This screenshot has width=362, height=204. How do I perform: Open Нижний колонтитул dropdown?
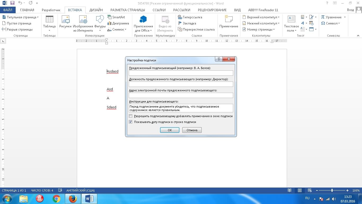tap(261, 23)
